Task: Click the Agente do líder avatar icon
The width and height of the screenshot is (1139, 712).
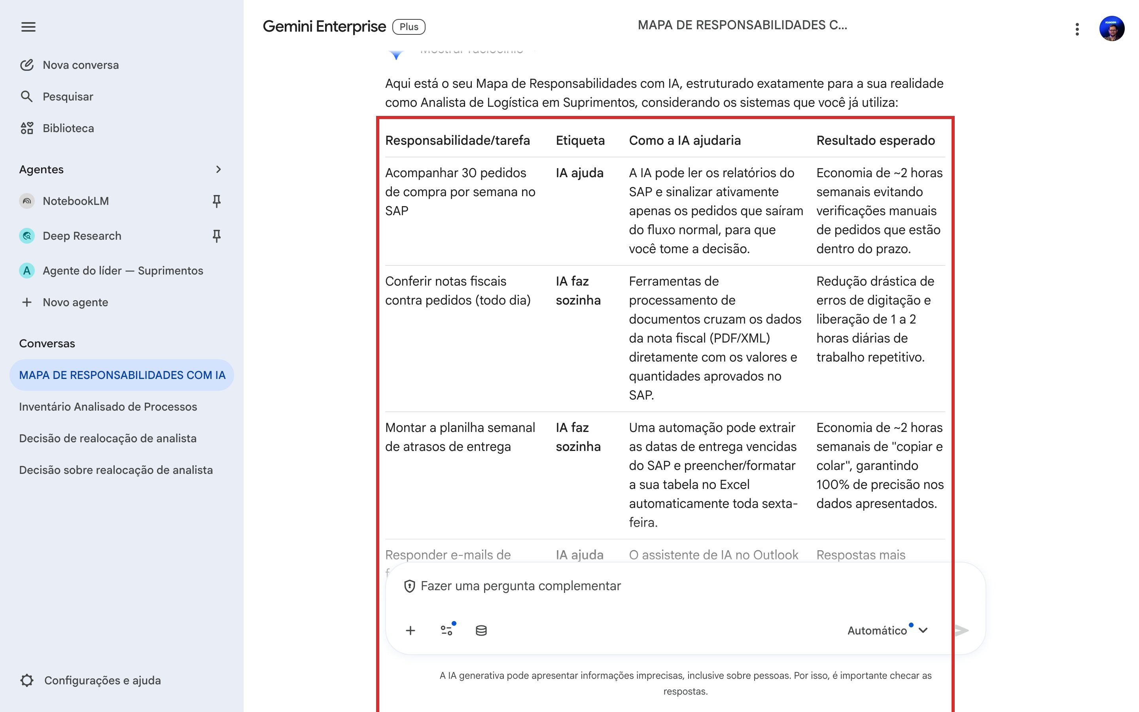Action: [x=27, y=270]
